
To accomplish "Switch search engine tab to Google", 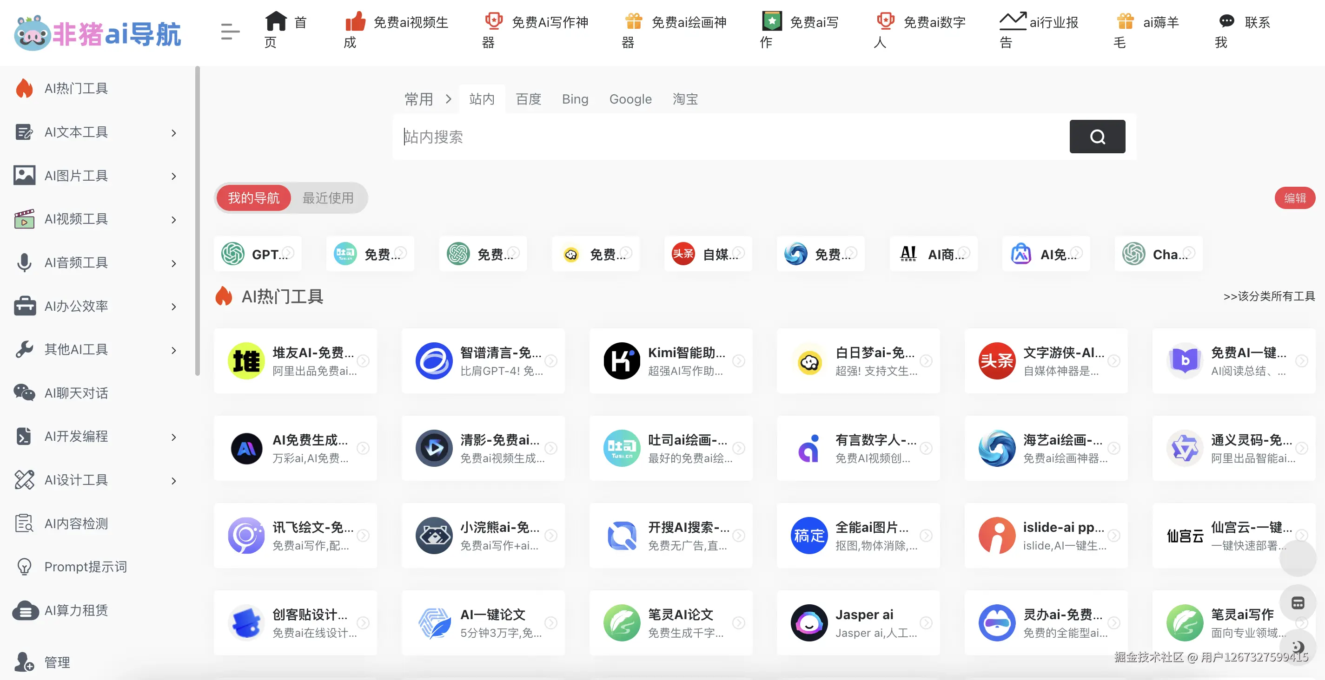I will tap(630, 99).
